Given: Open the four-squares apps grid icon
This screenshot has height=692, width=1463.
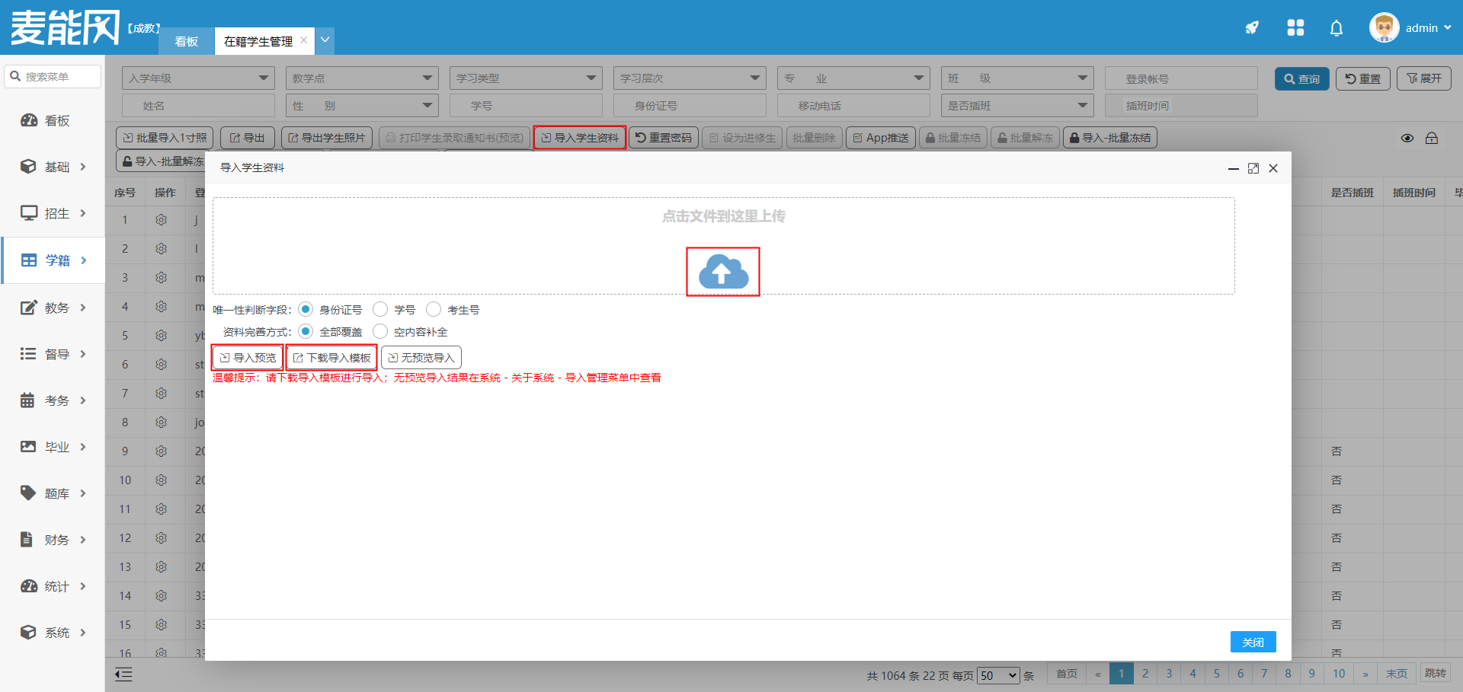Looking at the screenshot, I should click(1295, 28).
